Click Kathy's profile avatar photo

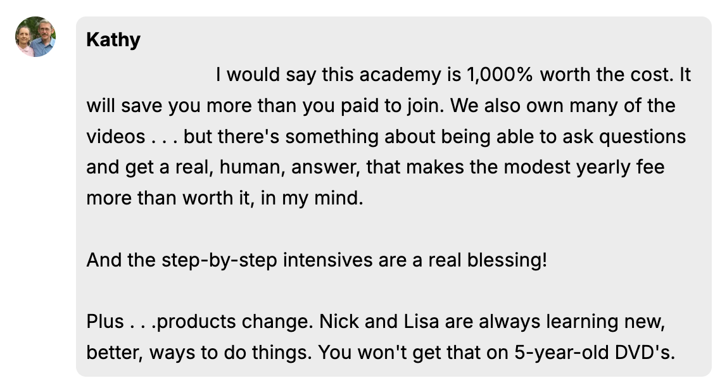(x=35, y=37)
